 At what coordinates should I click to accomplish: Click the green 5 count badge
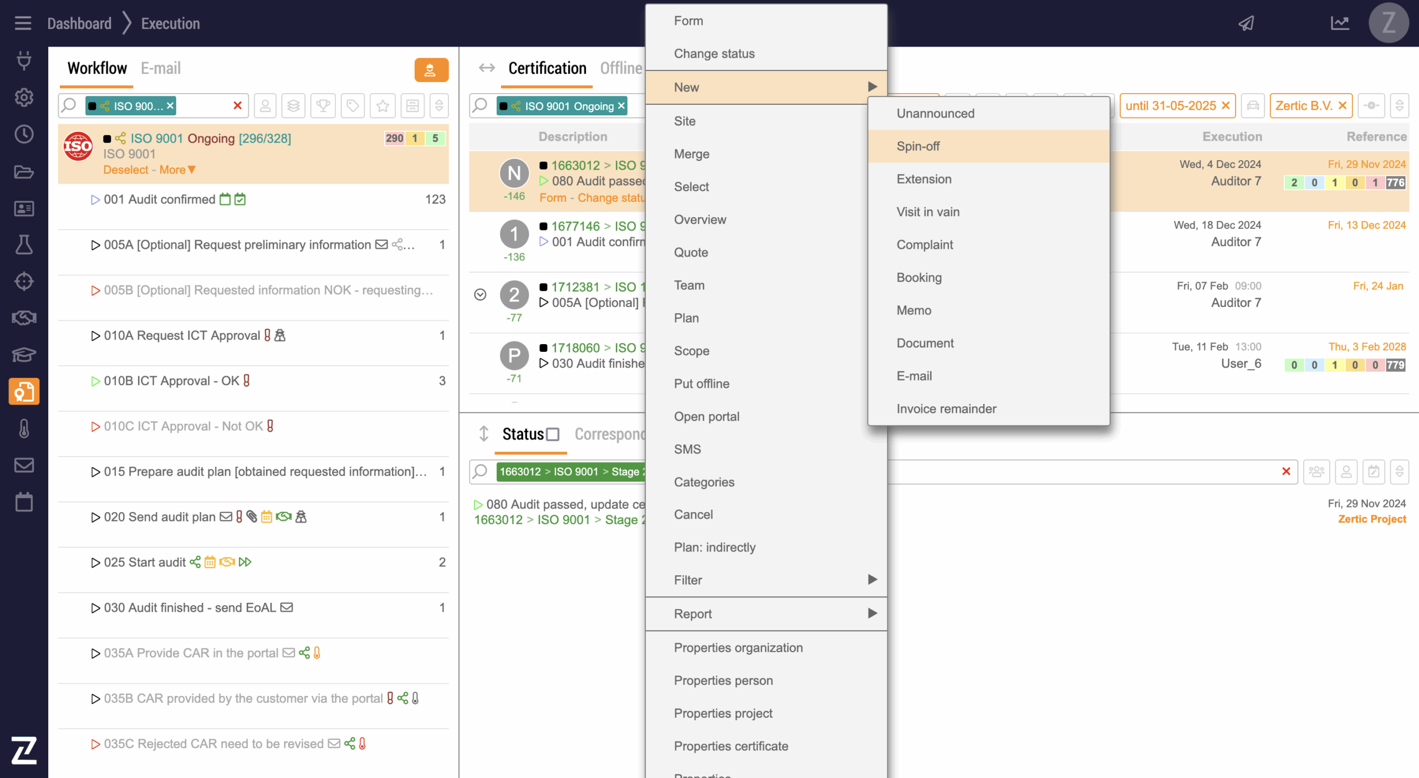(435, 139)
